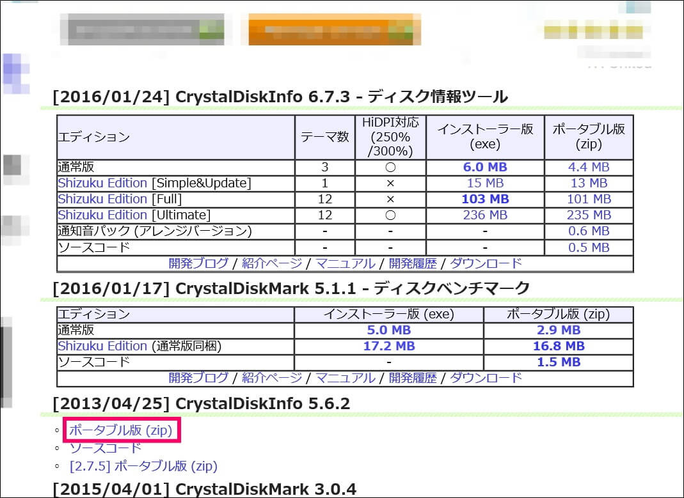Open Shizuku Edition link in CrystalDiskMark table
The width and height of the screenshot is (684, 498).
click(x=102, y=346)
